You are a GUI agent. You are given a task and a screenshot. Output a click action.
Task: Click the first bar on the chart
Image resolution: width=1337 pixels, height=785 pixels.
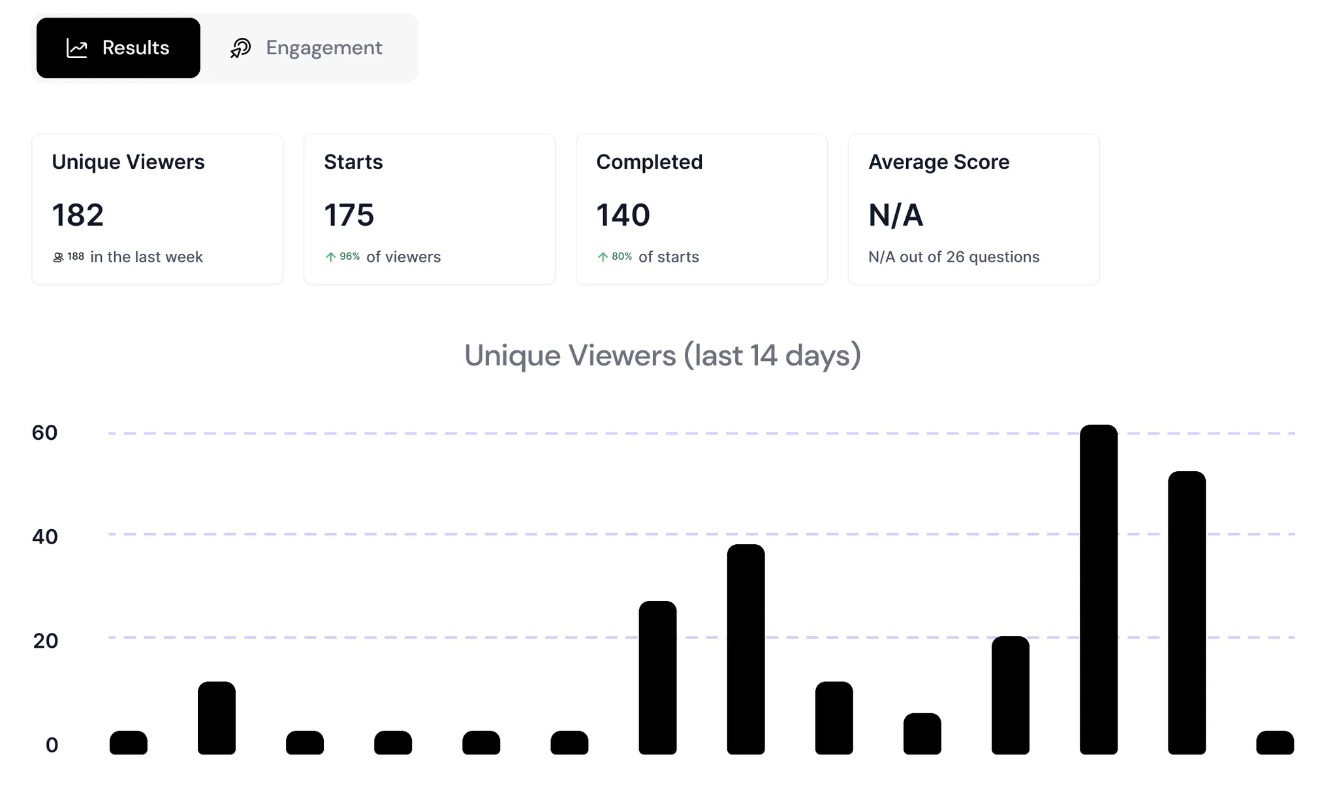tap(129, 743)
